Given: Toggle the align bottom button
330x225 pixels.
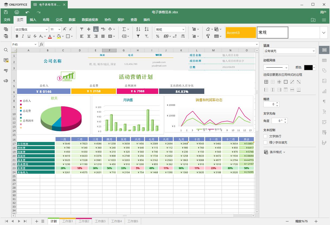Looking at the screenshot, I should (96, 29).
